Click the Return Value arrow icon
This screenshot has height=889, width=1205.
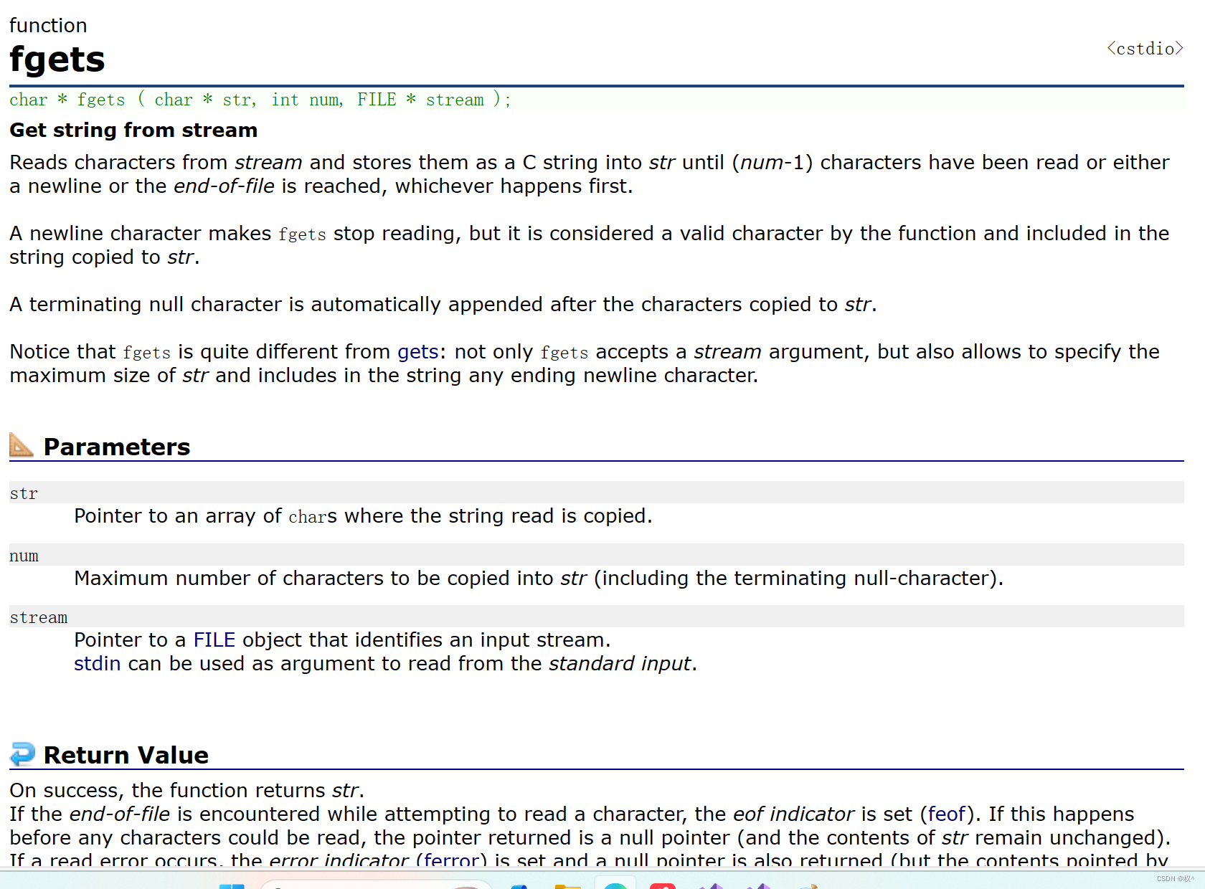point(22,754)
